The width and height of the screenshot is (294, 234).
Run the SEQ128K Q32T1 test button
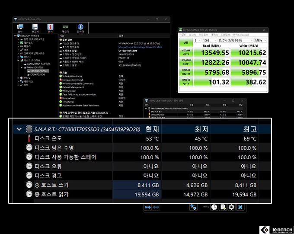tap(186, 62)
